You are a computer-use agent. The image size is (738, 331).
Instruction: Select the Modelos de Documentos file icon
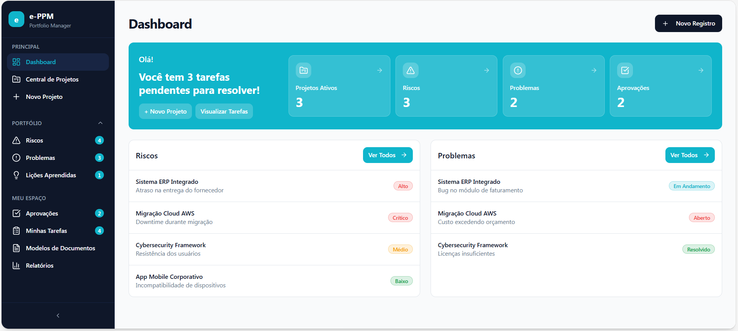(16, 248)
